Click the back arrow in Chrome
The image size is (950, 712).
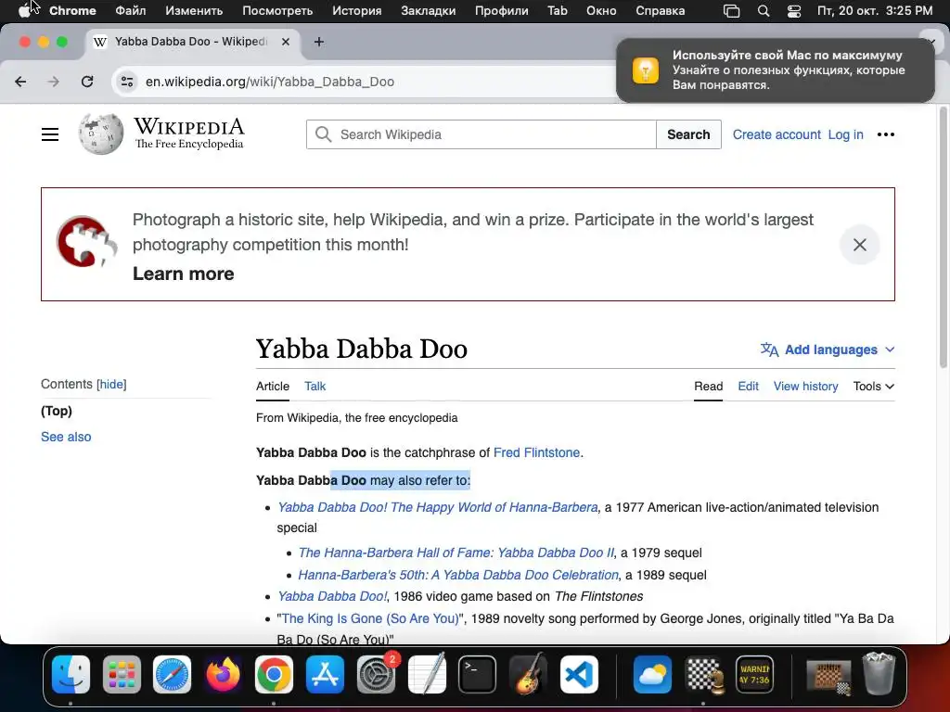click(x=20, y=82)
